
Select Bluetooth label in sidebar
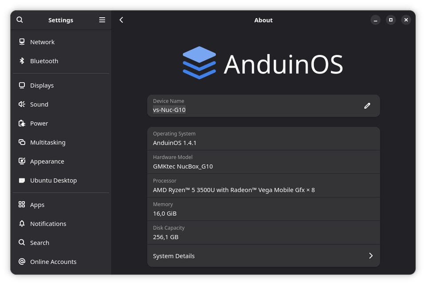[x=44, y=61]
